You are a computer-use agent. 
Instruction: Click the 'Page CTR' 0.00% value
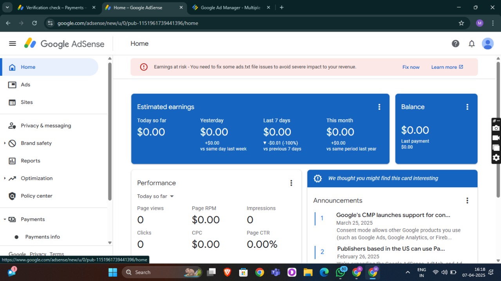point(262,244)
